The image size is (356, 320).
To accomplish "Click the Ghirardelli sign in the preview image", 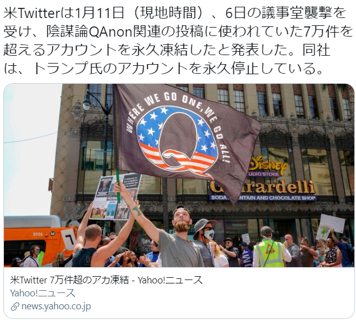I will pyautogui.click(x=263, y=188).
